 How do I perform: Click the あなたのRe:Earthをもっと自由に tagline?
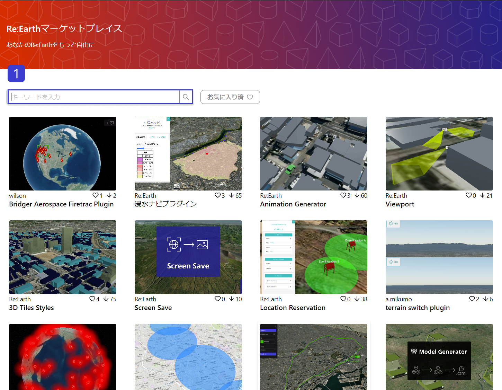tap(51, 45)
